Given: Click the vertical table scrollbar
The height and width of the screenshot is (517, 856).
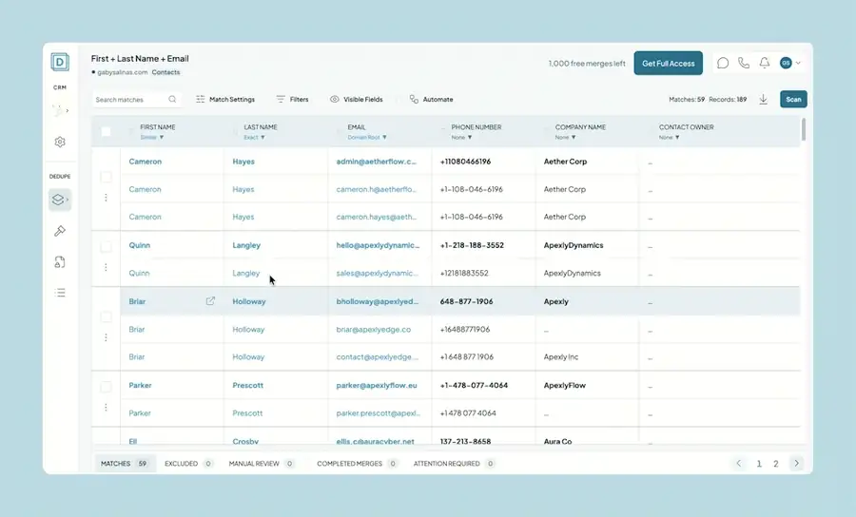Looking at the screenshot, I should click(804, 130).
